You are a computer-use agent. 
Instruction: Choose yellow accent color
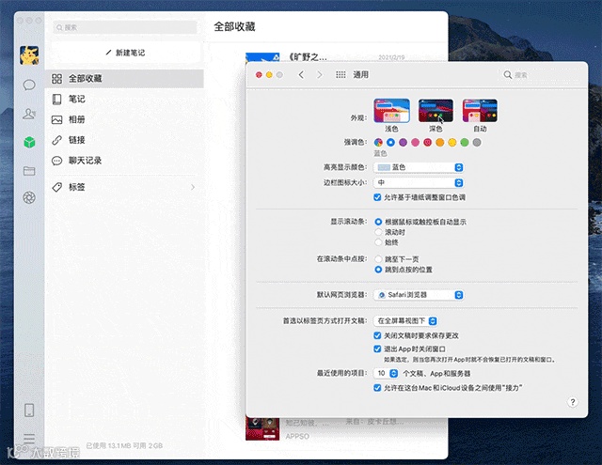coord(452,143)
